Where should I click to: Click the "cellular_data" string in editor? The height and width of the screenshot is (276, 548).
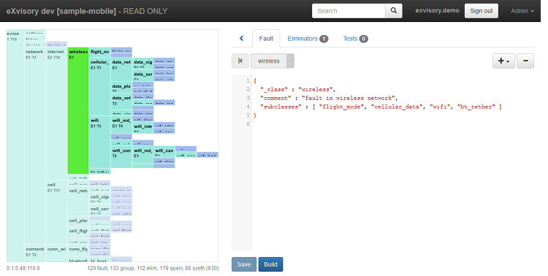pos(397,107)
